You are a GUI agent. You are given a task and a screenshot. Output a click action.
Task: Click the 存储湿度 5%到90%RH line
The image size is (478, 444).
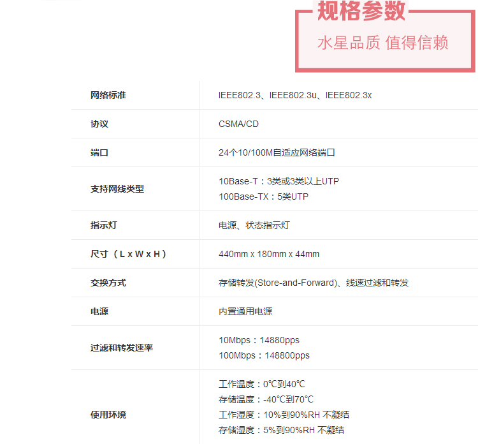281,430
